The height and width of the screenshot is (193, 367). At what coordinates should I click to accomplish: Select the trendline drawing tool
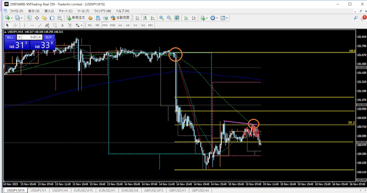(x=40, y=25)
